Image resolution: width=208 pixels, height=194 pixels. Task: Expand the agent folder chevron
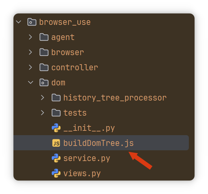31,37
